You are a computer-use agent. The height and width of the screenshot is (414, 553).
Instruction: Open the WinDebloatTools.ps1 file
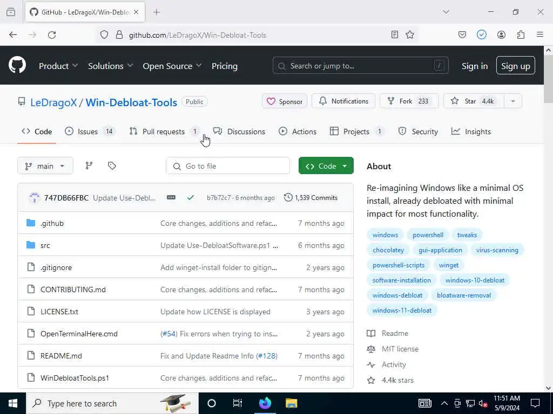point(75,378)
